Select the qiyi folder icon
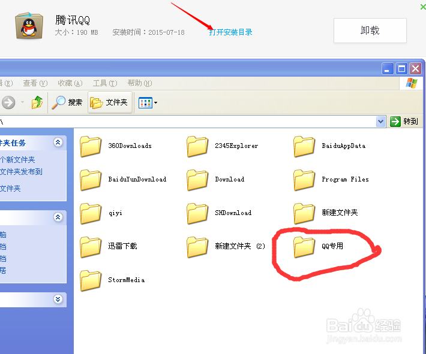426x354 pixels. tap(91, 213)
